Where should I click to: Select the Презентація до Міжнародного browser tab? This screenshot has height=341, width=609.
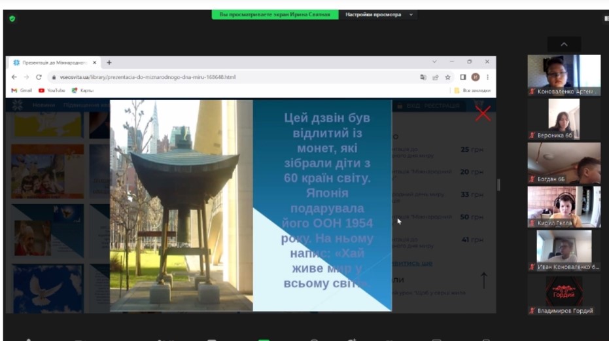[x=54, y=62]
